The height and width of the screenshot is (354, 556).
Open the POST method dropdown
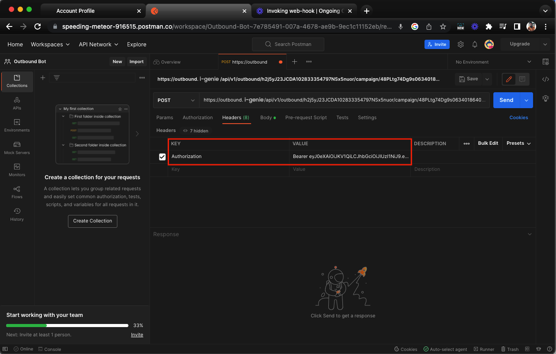pyautogui.click(x=176, y=100)
